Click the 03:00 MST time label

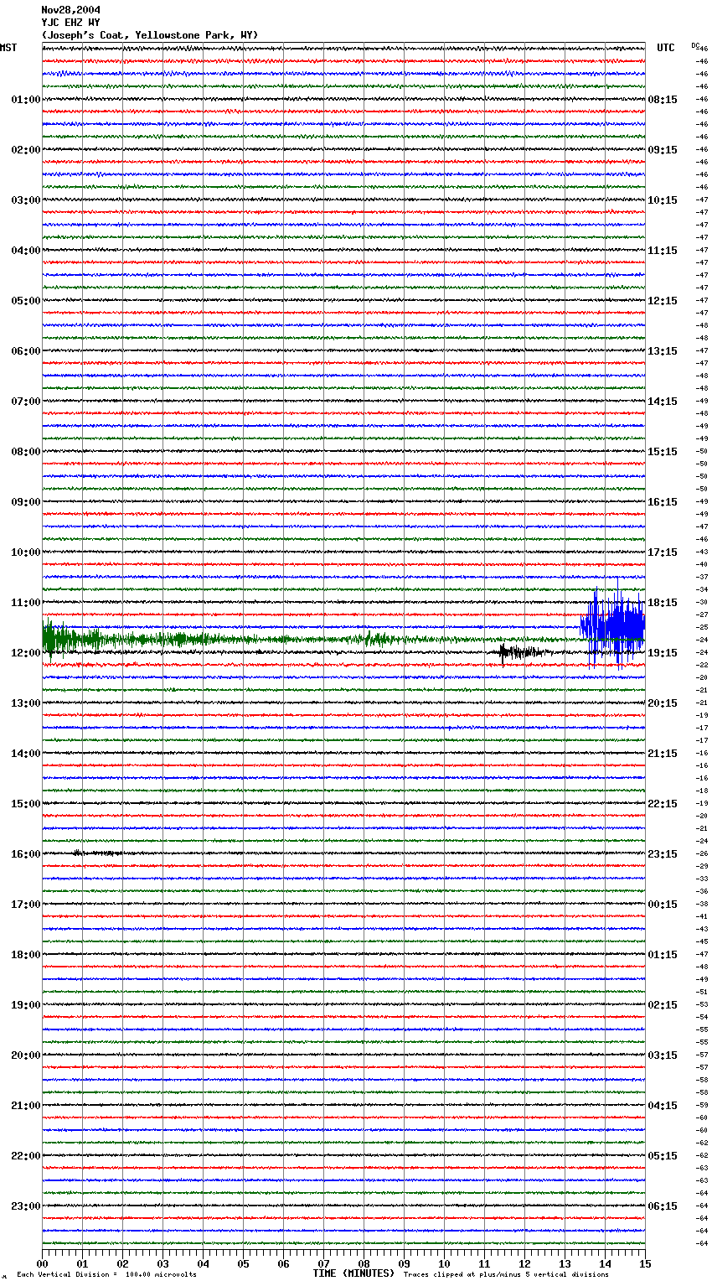click(x=26, y=200)
